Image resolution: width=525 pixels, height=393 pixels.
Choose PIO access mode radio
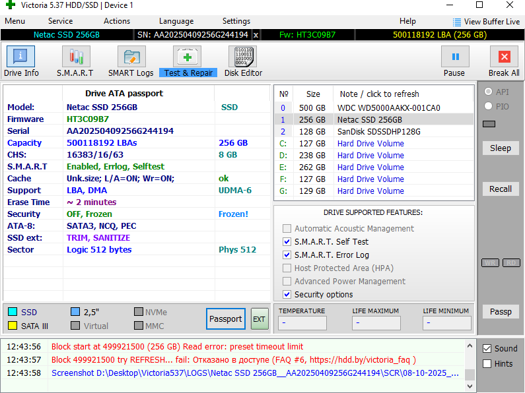[x=489, y=106]
